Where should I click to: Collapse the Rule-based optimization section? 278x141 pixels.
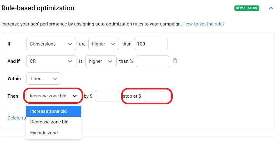pyautogui.click(x=271, y=8)
